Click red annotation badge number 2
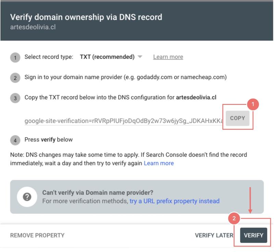 point(234,218)
